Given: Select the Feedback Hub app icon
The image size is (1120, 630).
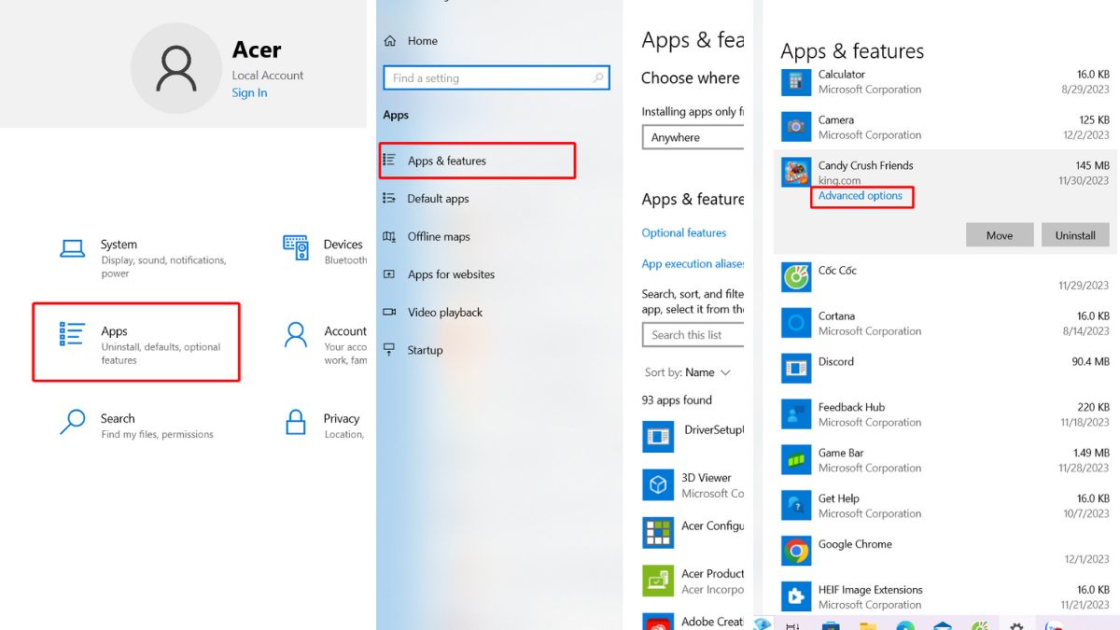Looking at the screenshot, I should click(796, 413).
